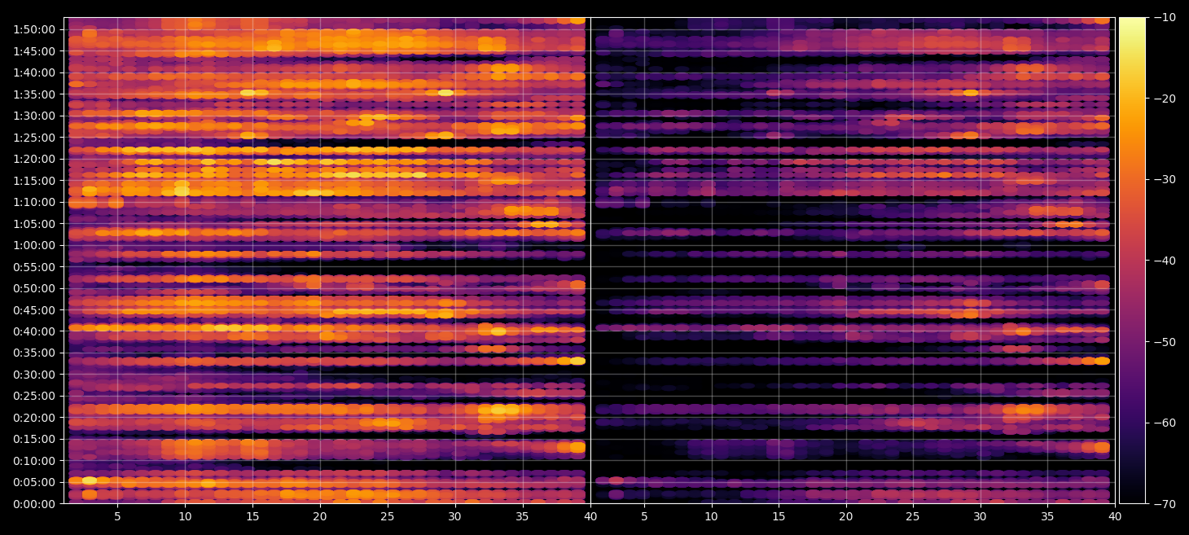The height and width of the screenshot is (535, 1189).
Task: Click the 0:15:00 y-axis time label
Action: click(x=34, y=439)
